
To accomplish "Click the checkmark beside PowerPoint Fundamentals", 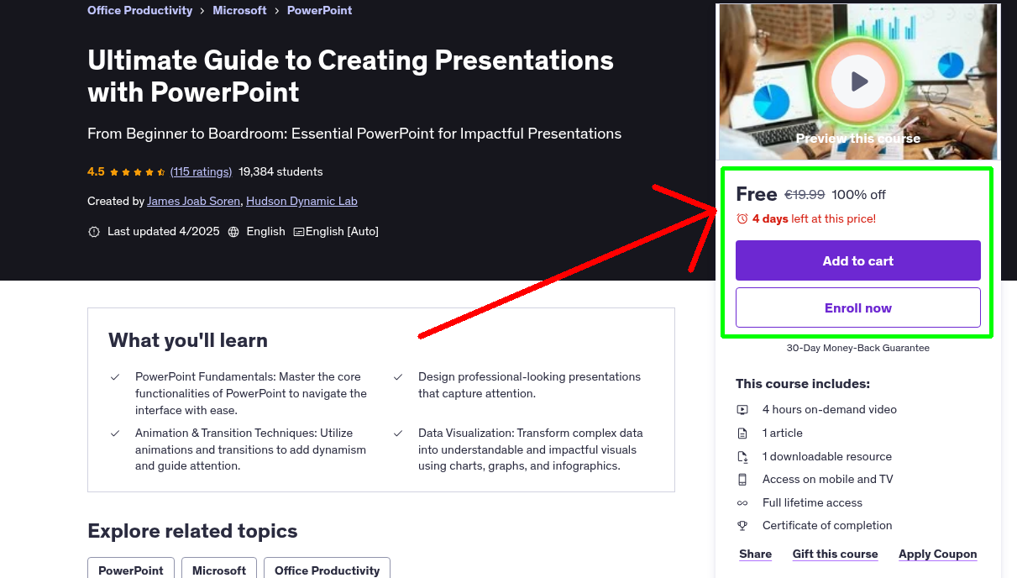I will [115, 377].
